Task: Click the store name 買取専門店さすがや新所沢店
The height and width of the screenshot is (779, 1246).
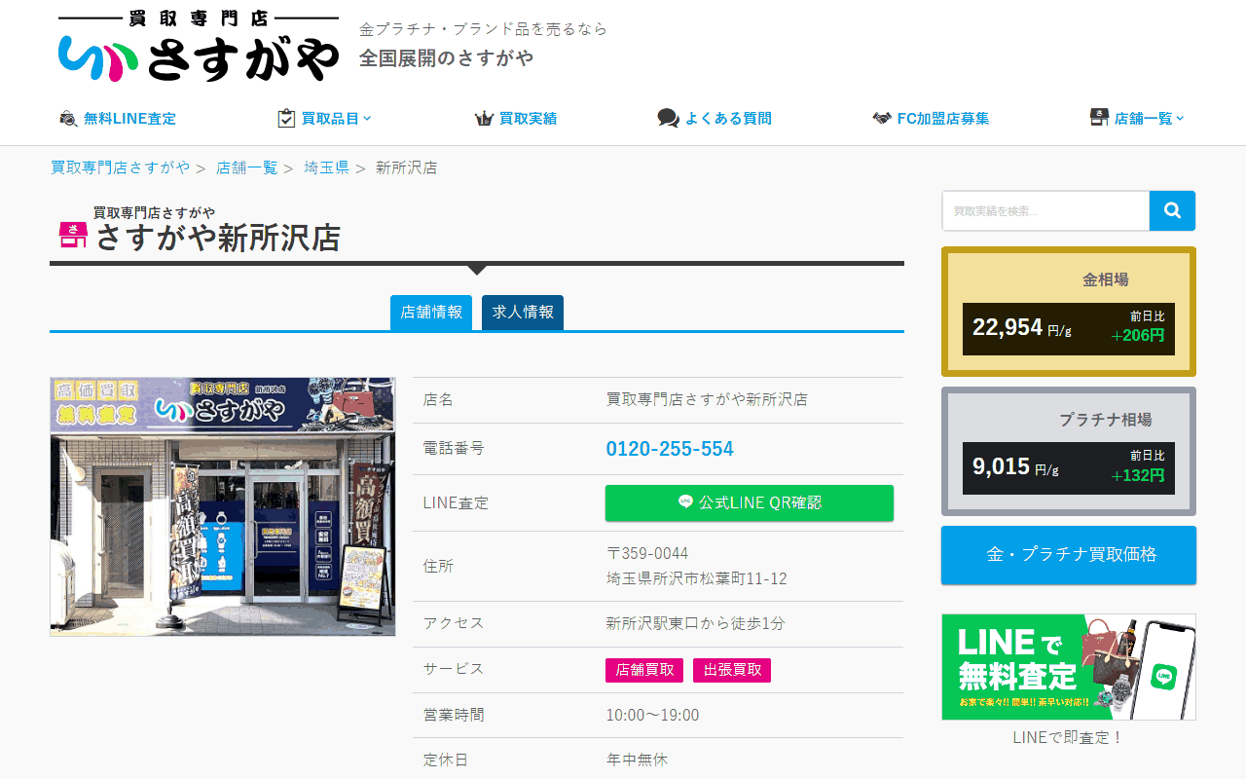Action: [x=707, y=399]
